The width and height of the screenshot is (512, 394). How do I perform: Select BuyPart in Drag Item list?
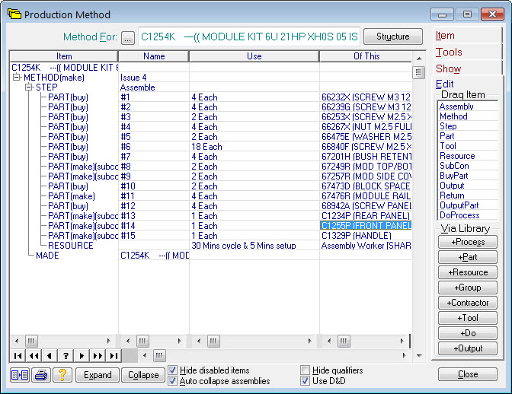coord(468,176)
